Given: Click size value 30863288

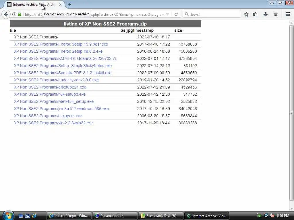Looking at the screenshot, I should point(188,123).
